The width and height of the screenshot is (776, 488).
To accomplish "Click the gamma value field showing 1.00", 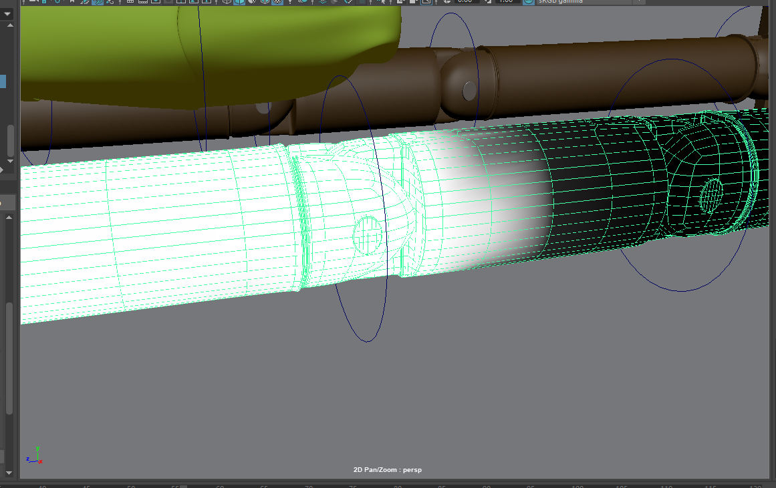I will tap(507, 1).
